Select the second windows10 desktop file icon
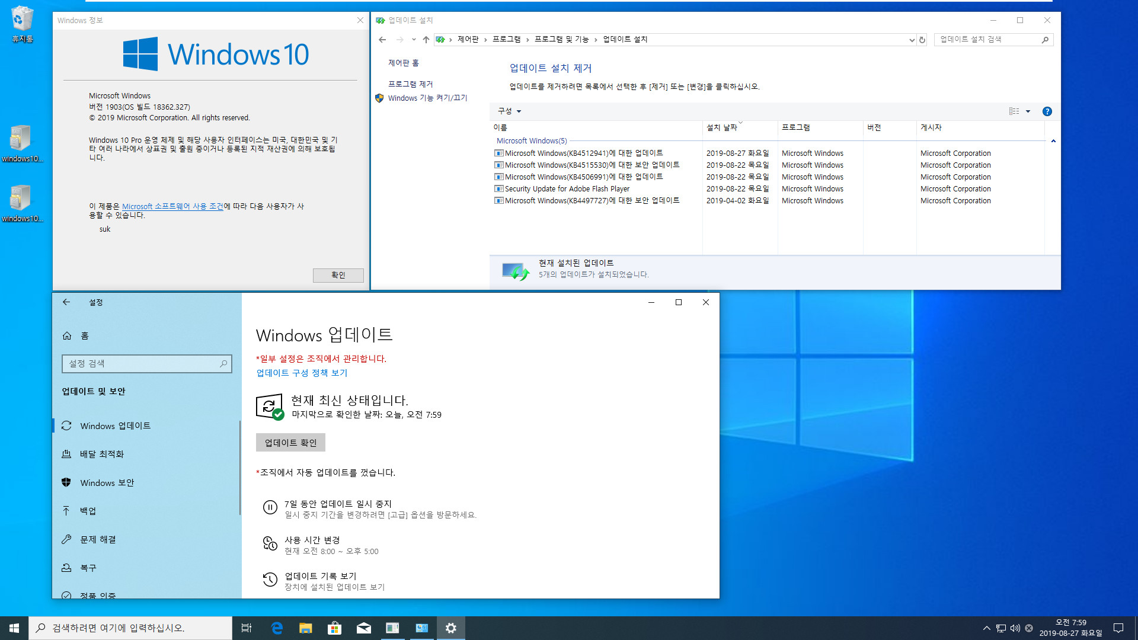 pyautogui.click(x=22, y=203)
